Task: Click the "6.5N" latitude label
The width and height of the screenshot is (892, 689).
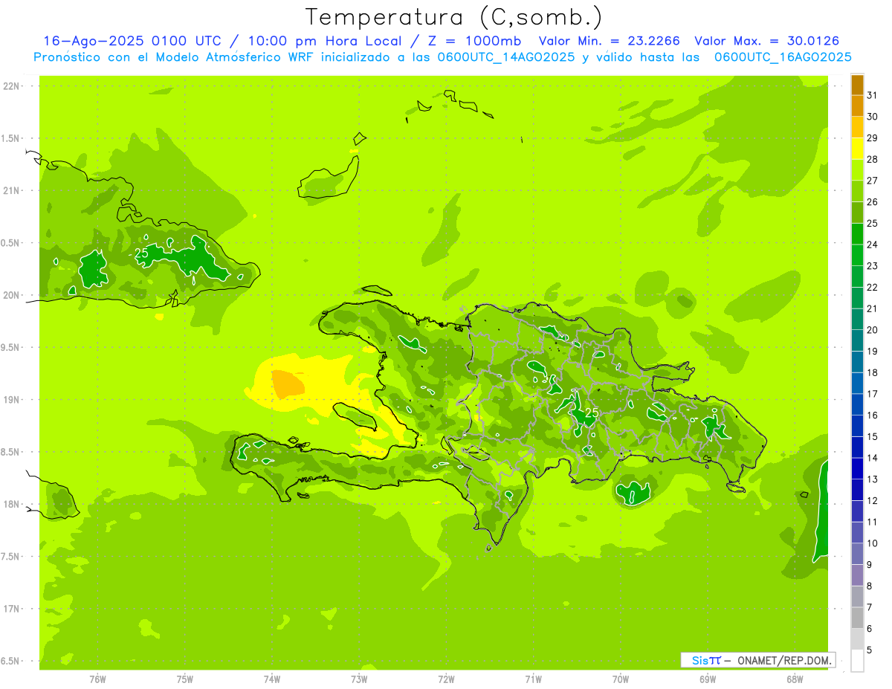Action: coord(10,661)
